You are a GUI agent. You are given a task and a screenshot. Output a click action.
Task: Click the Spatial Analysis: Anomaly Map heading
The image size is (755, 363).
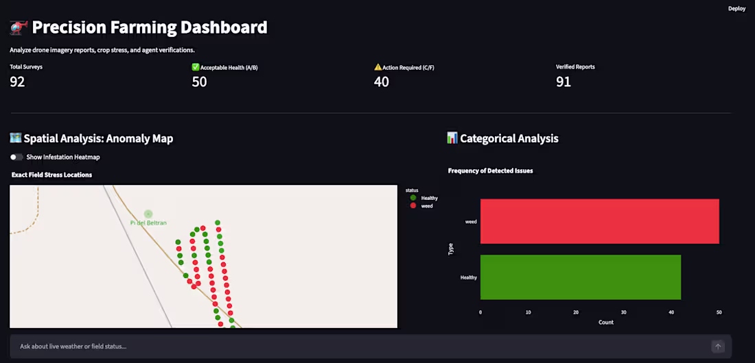(x=98, y=138)
